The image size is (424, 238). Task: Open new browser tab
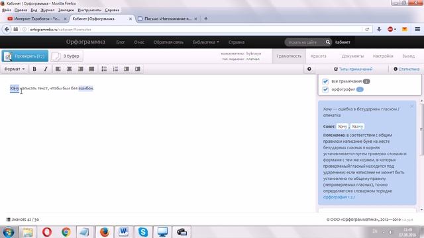[206, 19]
